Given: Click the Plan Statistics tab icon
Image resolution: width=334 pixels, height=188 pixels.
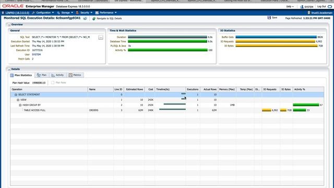Looking at the screenshot, I should coord(11,75).
